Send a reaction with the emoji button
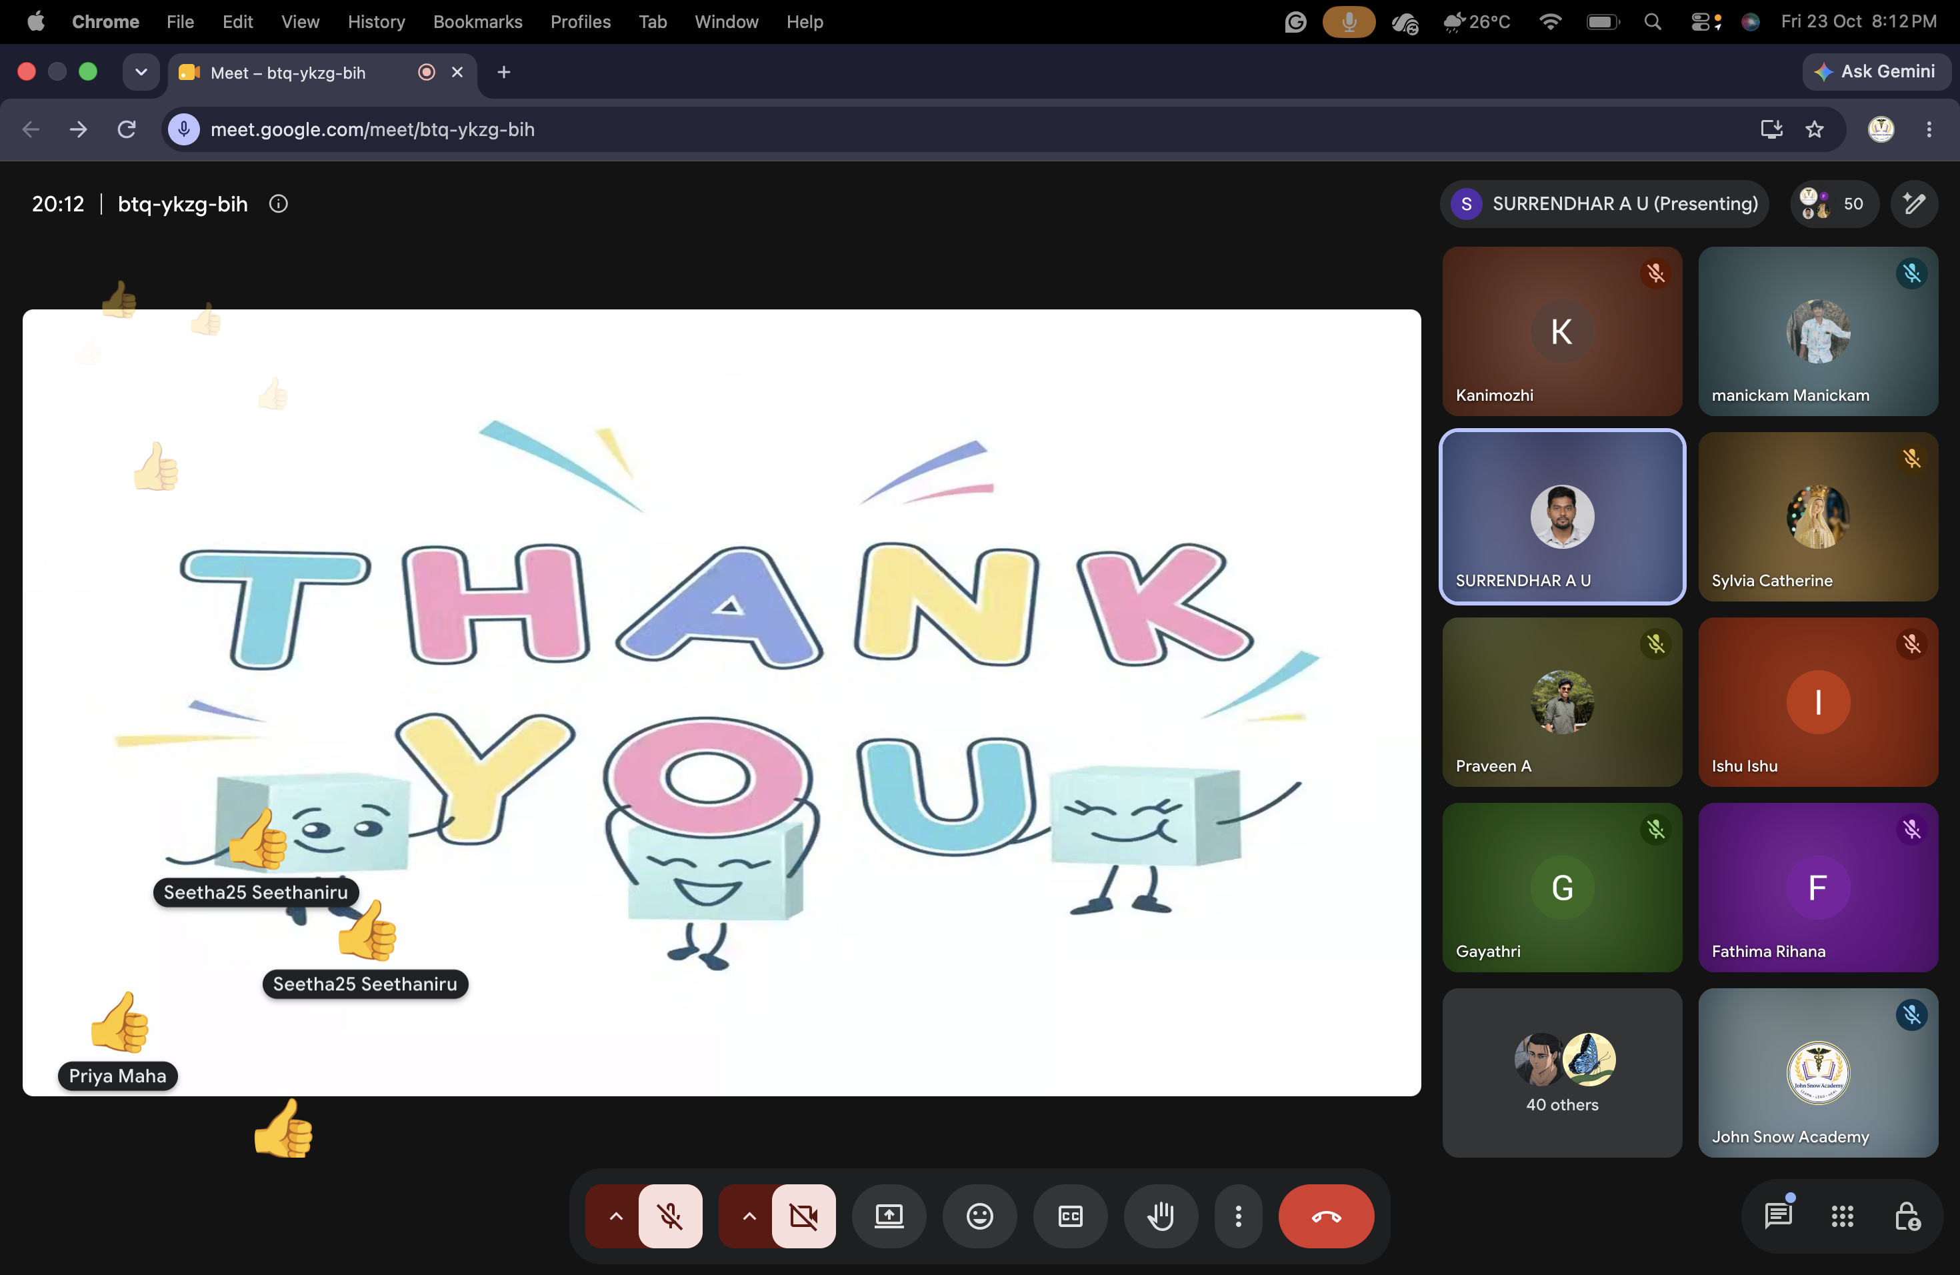 [x=979, y=1216]
